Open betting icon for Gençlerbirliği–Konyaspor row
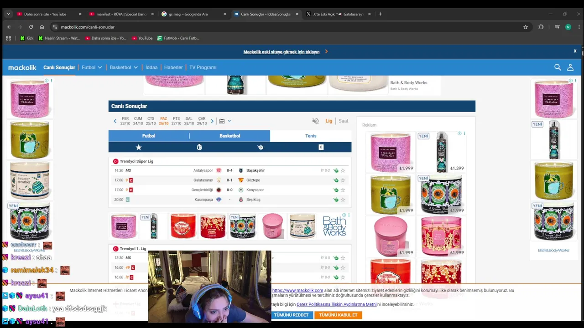This screenshot has height=328, width=584. [336, 190]
